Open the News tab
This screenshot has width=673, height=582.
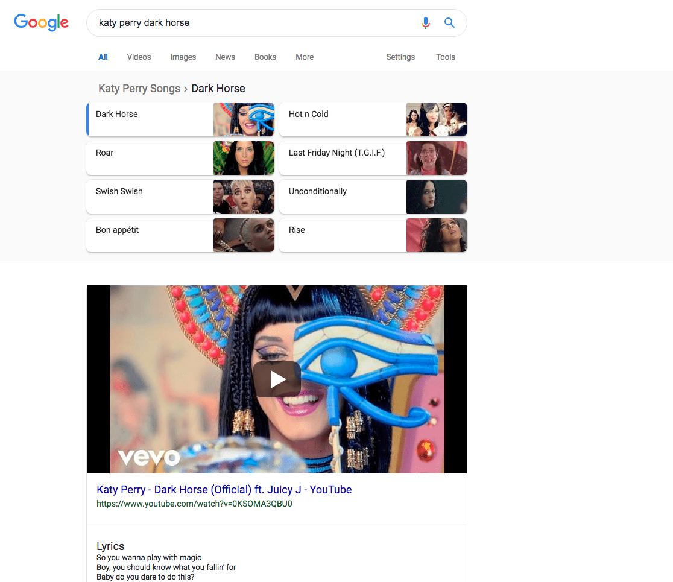click(x=226, y=57)
